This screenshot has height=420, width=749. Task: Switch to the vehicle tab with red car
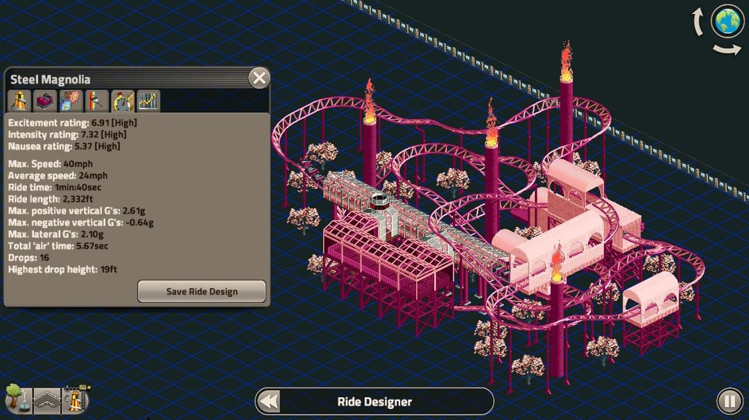click(46, 101)
